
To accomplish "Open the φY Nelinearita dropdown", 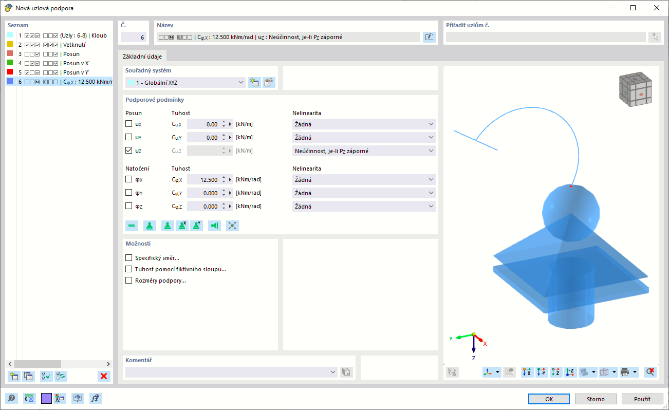I will (x=364, y=193).
